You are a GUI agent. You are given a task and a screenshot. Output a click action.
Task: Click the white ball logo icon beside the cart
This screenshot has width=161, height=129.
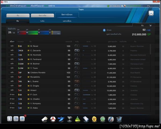coord(111,119)
